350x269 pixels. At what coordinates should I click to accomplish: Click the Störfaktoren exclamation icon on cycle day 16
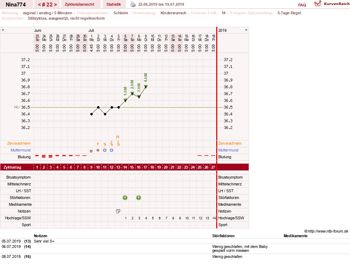[139, 198]
